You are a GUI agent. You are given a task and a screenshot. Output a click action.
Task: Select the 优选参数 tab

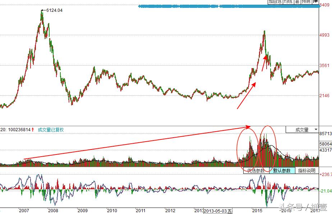tap(256, 171)
